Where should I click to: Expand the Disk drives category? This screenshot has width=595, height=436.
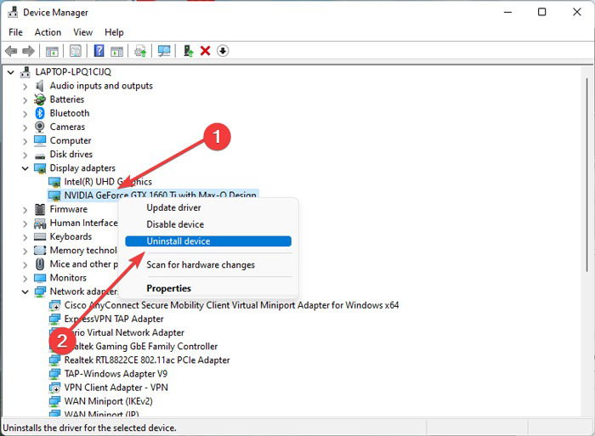pos(25,155)
